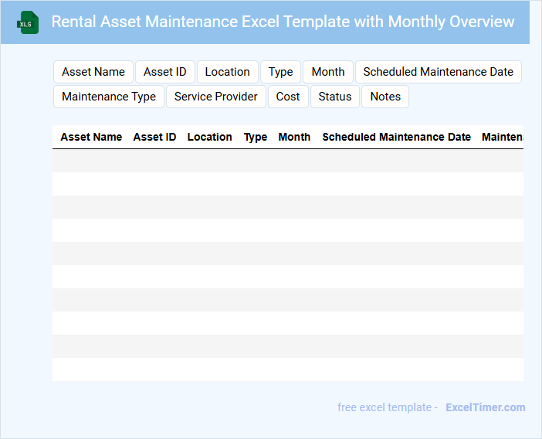542x439 pixels.
Task: Select the Month column header
Action: (x=294, y=137)
